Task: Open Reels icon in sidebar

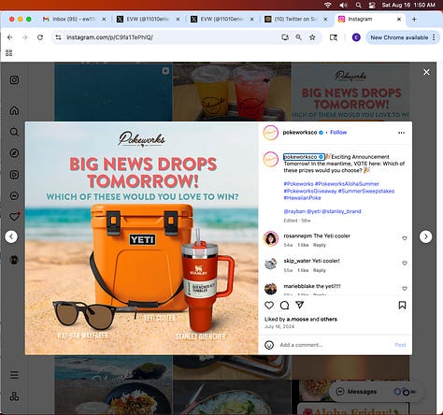Action: (14, 175)
